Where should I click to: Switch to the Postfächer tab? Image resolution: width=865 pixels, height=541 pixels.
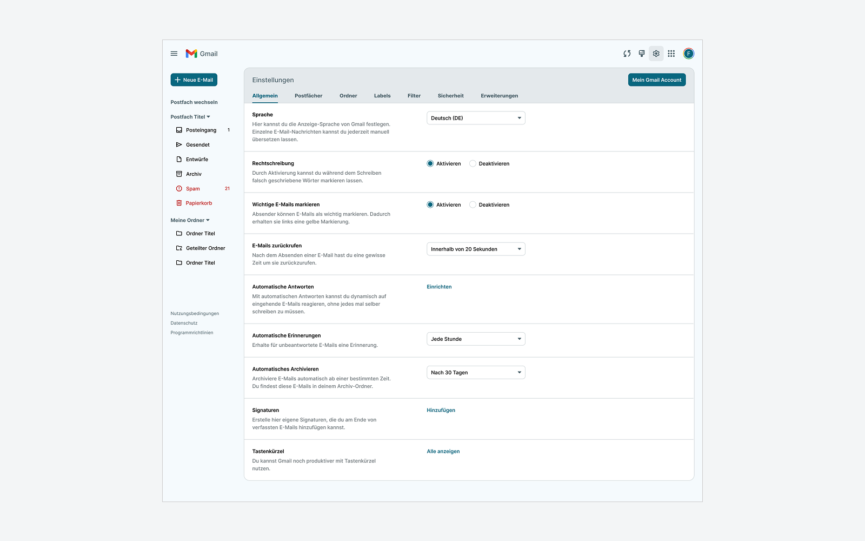click(x=308, y=96)
